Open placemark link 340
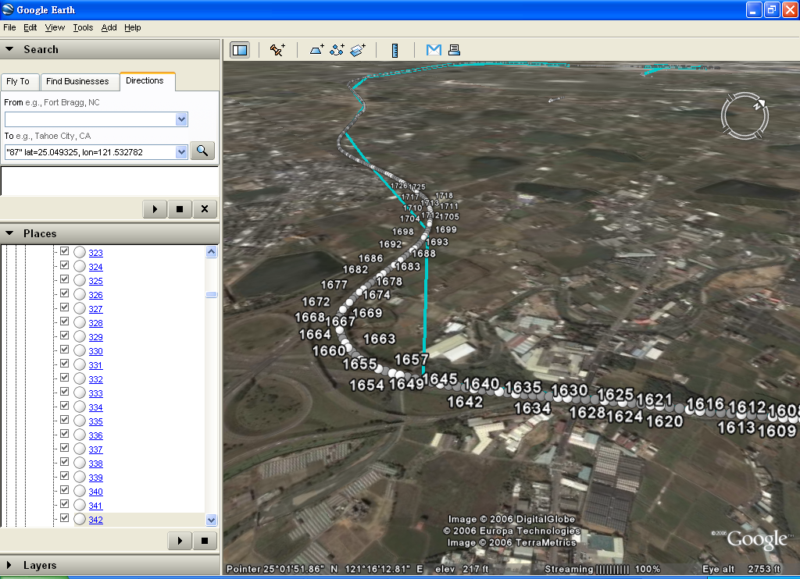Image resolution: width=800 pixels, height=579 pixels. tap(95, 492)
